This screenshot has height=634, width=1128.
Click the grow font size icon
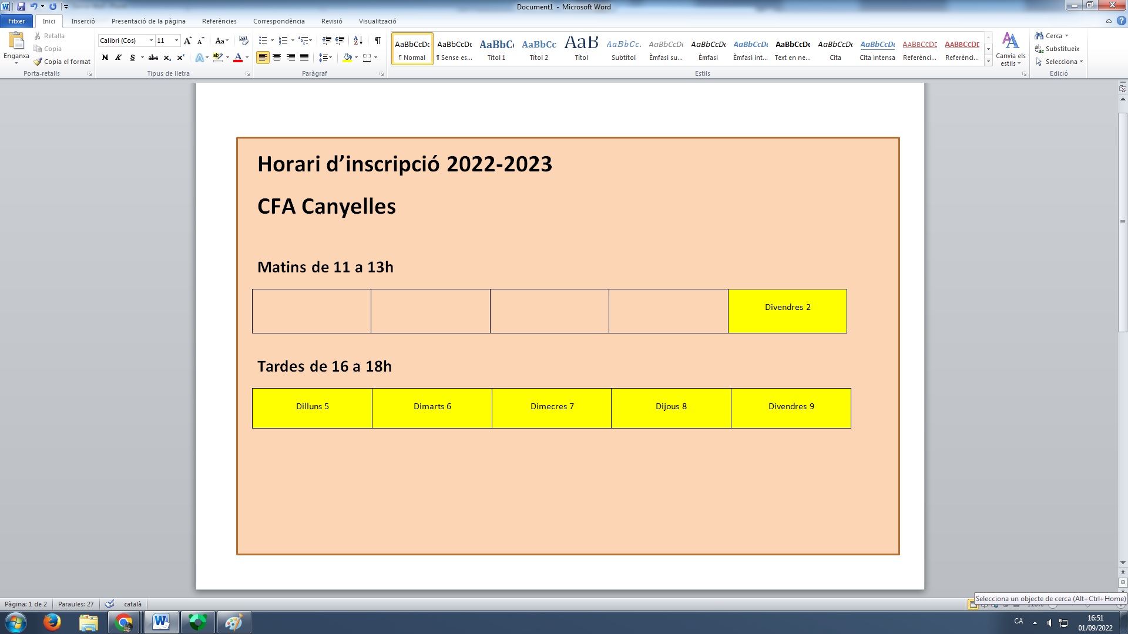click(x=187, y=41)
